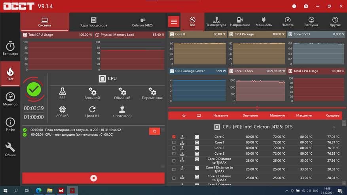Select the Температура monitoring tab
Screen dimensions: 347x195
[216, 22]
